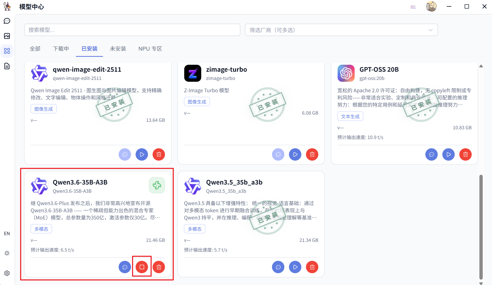Delete the Qwen3.6-35B-A3B model

pos(159,267)
